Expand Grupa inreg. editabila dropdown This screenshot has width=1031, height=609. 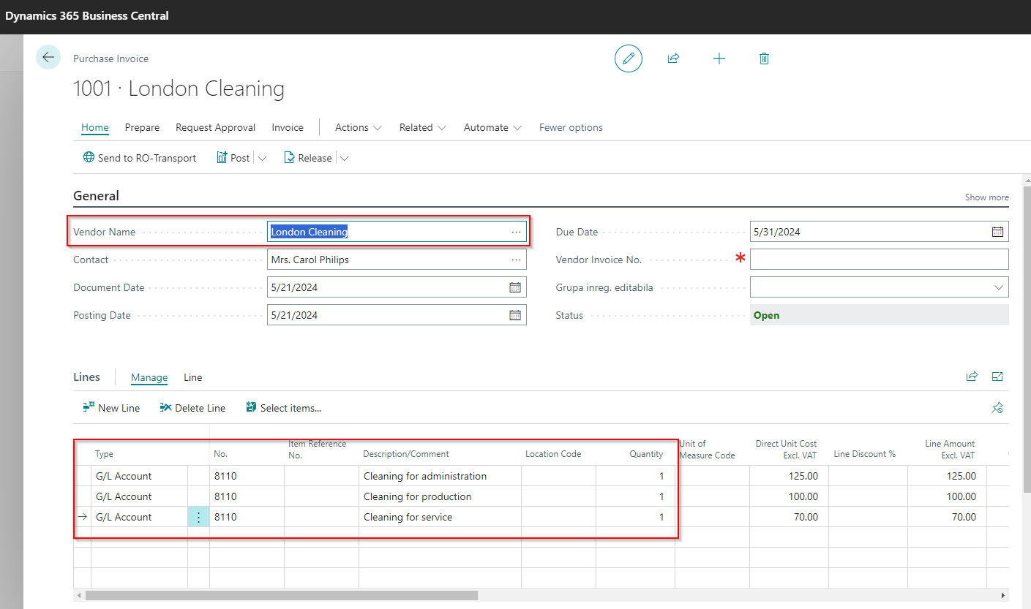click(x=999, y=287)
